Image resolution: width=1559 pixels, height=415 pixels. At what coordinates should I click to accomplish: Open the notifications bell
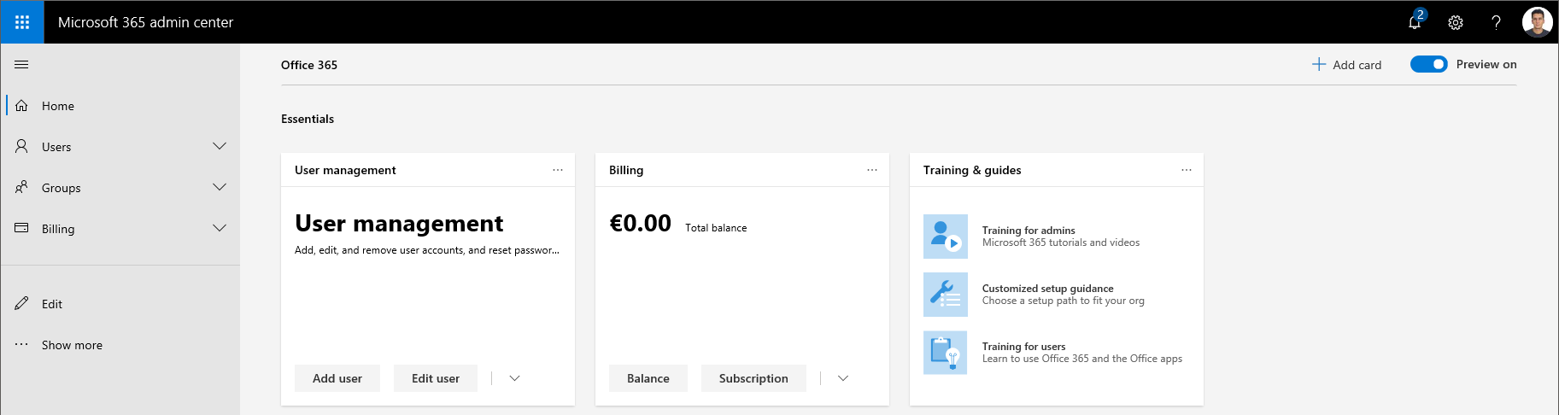(1415, 22)
